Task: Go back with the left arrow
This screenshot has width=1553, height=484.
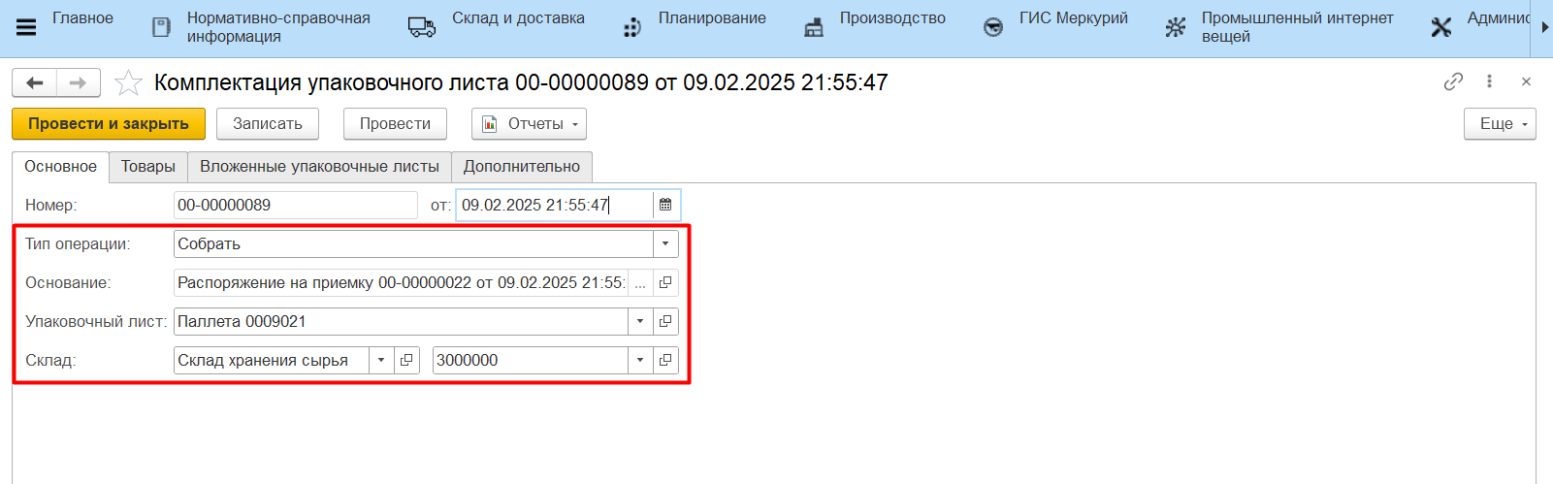Action: (35, 83)
